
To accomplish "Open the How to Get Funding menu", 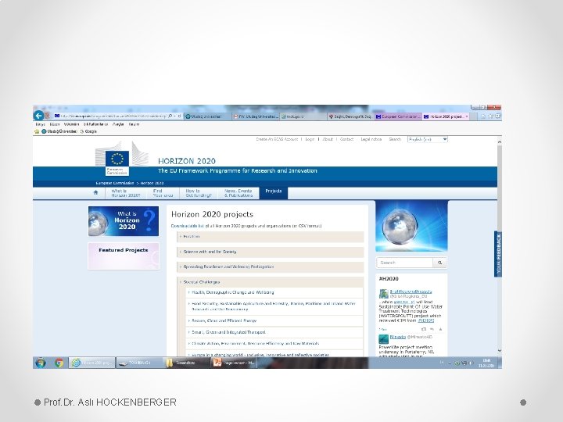I will (x=199, y=193).
